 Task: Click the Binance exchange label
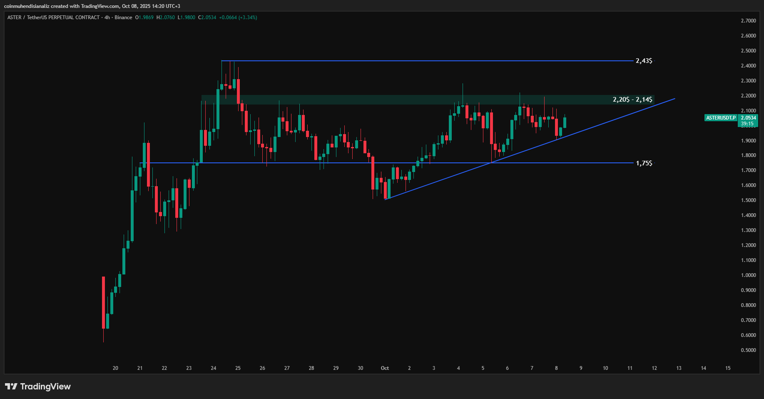[123, 17]
